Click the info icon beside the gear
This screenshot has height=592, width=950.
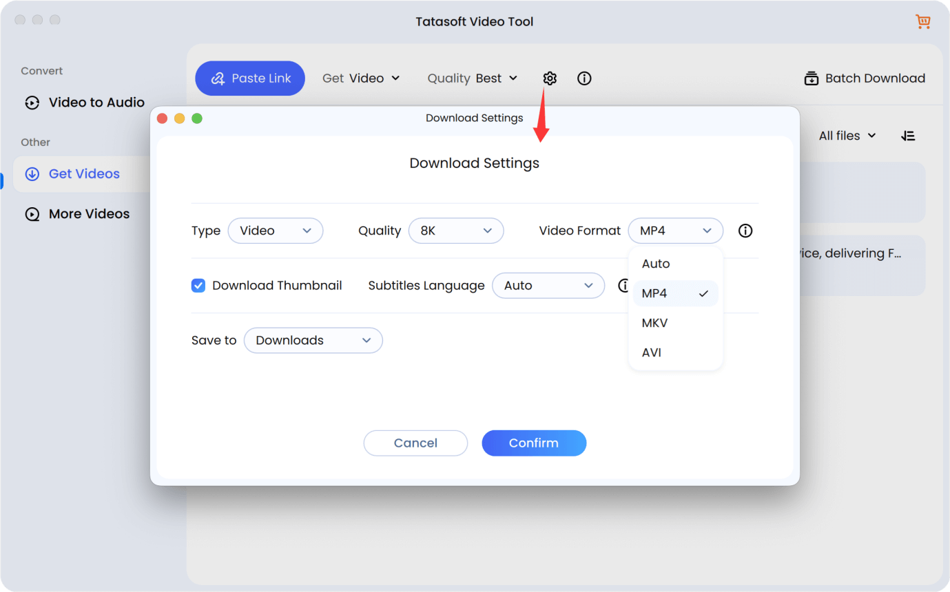(584, 78)
